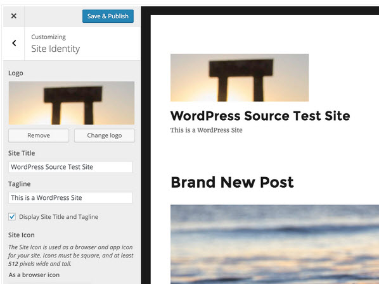This screenshot has height=284, width=379.
Task: Uncheck Display Site Title and Tagline
Action: [x=12, y=217]
